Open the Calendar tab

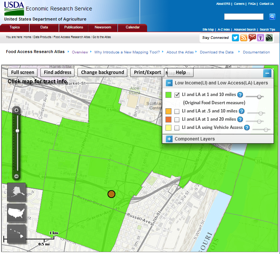[133, 27]
